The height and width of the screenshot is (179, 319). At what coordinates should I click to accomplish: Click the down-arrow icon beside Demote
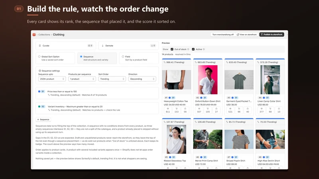coord(102,46)
